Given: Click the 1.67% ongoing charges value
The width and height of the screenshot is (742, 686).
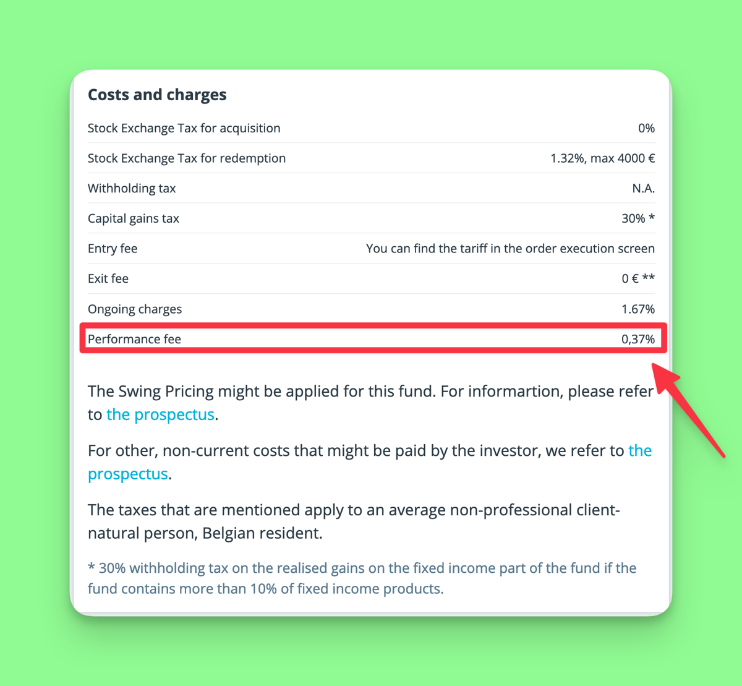Looking at the screenshot, I should point(638,309).
